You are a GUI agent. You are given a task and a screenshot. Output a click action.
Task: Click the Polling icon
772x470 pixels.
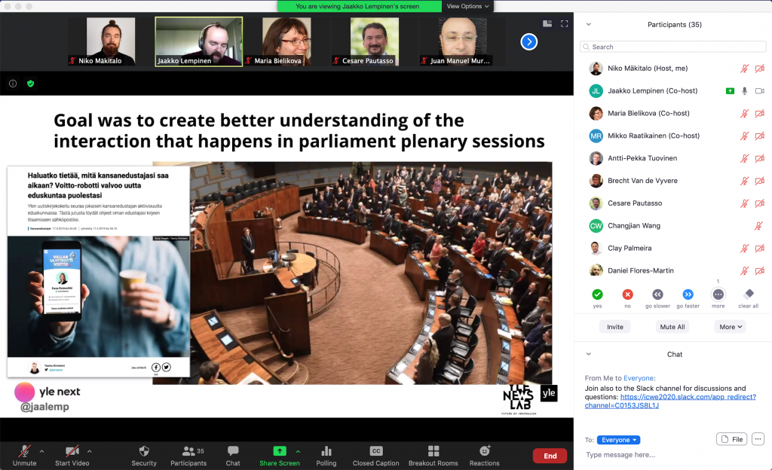coord(326,451)
